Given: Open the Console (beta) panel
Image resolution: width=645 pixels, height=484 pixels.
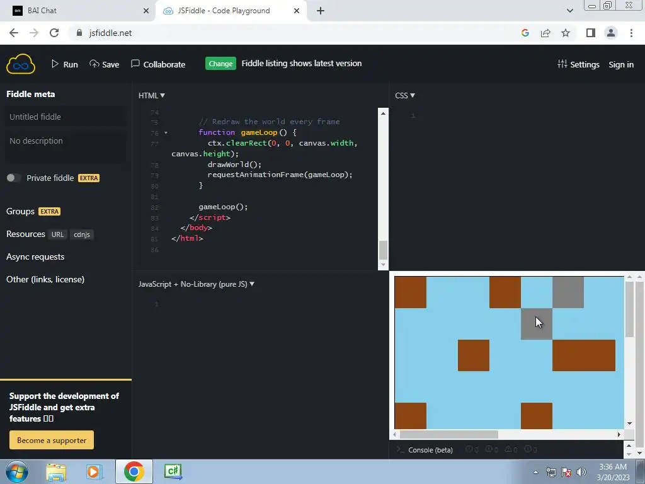Looking at the screenshot, I should coord(425,450).
